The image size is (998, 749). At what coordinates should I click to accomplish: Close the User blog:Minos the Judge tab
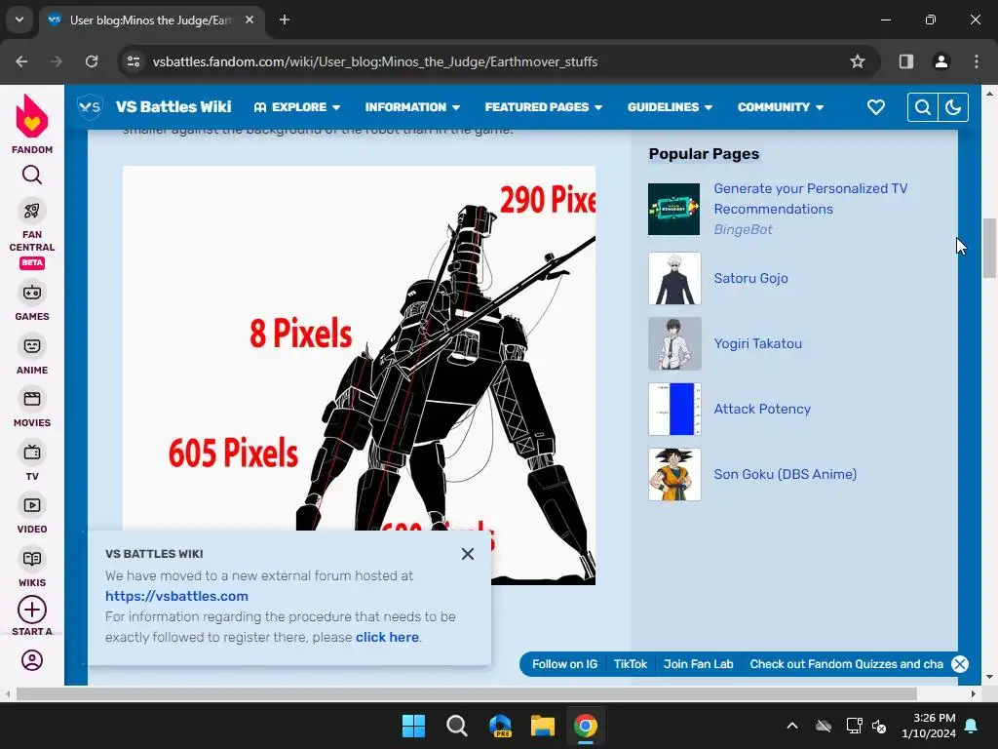249,20
